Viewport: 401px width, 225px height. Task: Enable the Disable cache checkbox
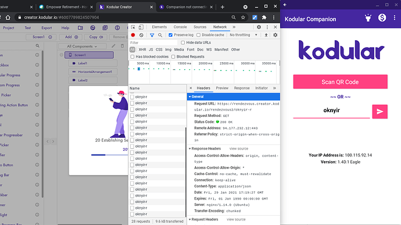pos(198,35)
